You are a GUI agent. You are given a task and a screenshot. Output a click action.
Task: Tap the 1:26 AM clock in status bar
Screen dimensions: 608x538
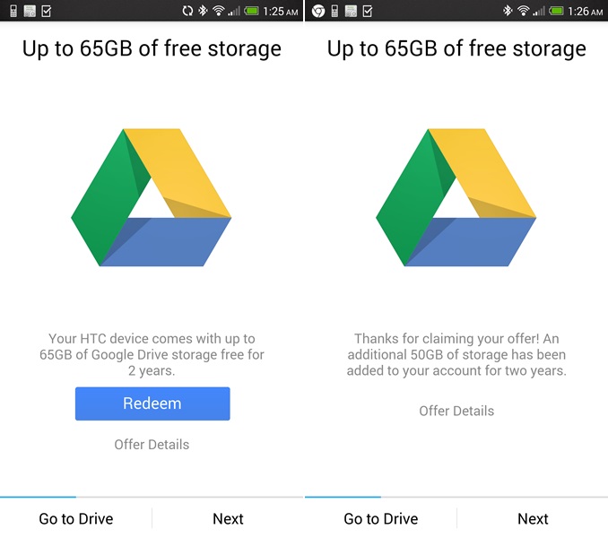[x=586, y=12]
